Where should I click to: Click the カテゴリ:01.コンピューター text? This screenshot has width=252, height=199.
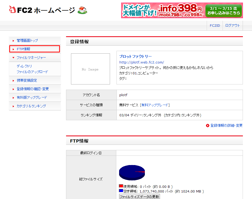click(x=139, y=73)
